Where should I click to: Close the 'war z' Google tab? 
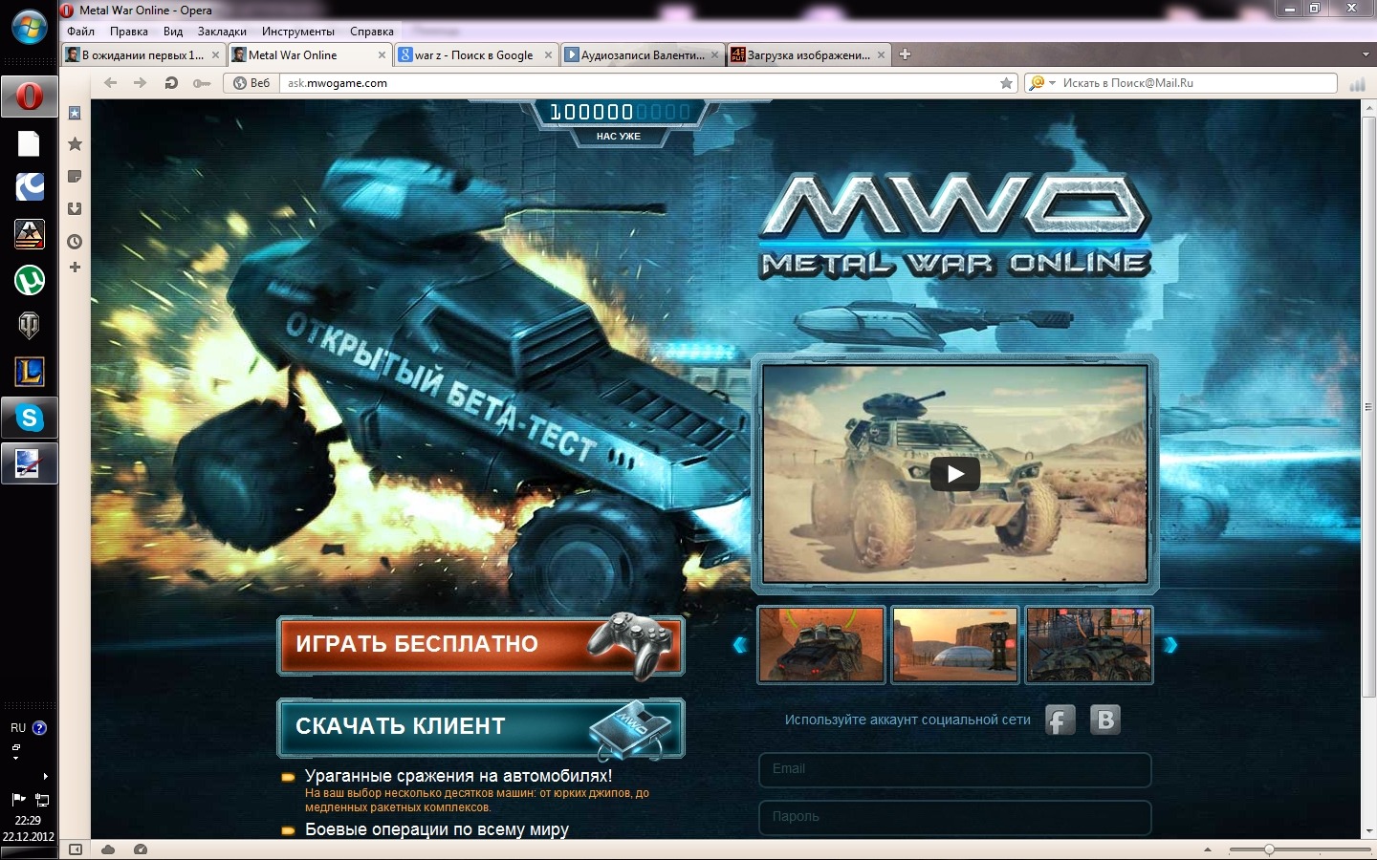coord(548,55)
